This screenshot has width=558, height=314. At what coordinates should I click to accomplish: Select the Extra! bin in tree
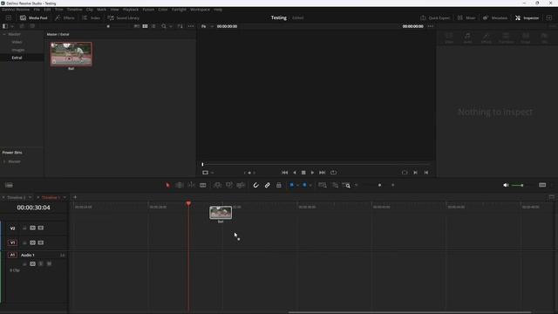(17, 58)
